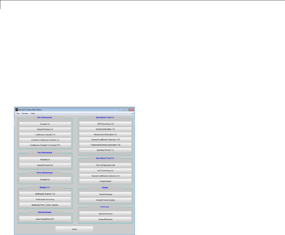Open the File menu

[18, 114]
